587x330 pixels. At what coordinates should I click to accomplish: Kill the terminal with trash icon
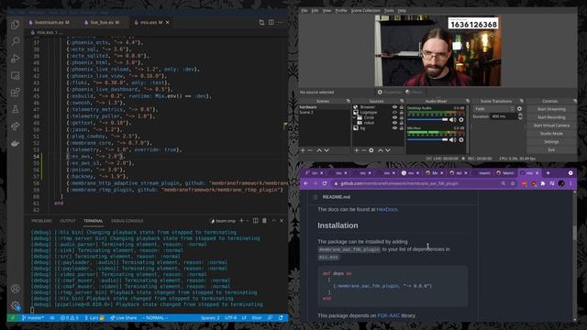pyautogui.click(x=264, y=221)
